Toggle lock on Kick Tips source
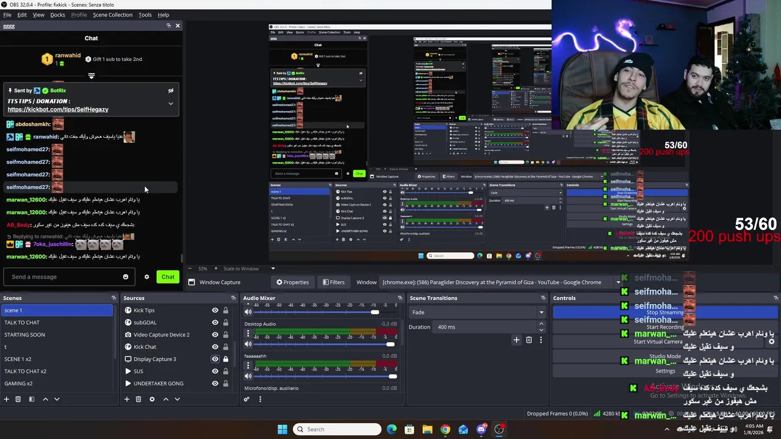Image resolution: width=781 pixels, height=439 pixels. [x=225, y=310]
